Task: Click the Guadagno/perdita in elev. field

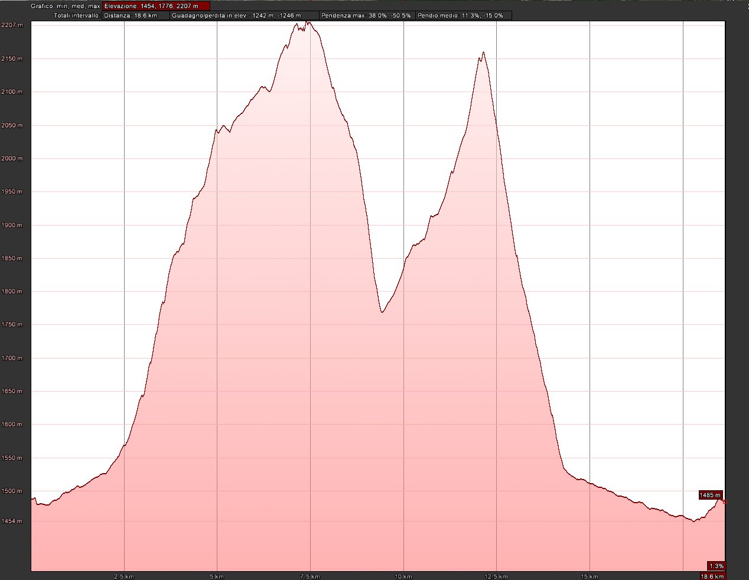Action: coord(244,15)
